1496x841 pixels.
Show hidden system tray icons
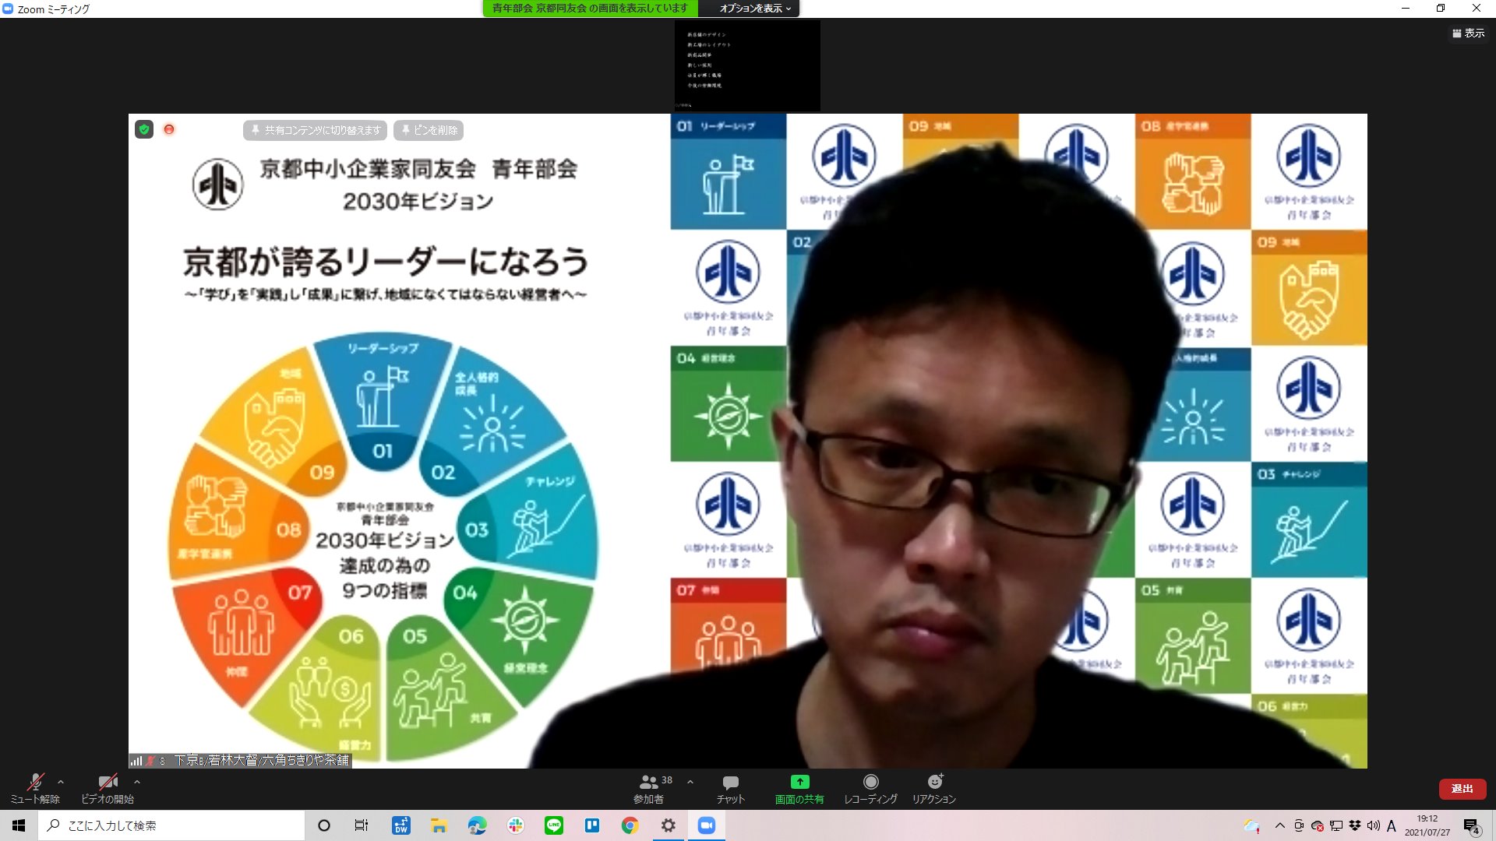point(1279,825)
